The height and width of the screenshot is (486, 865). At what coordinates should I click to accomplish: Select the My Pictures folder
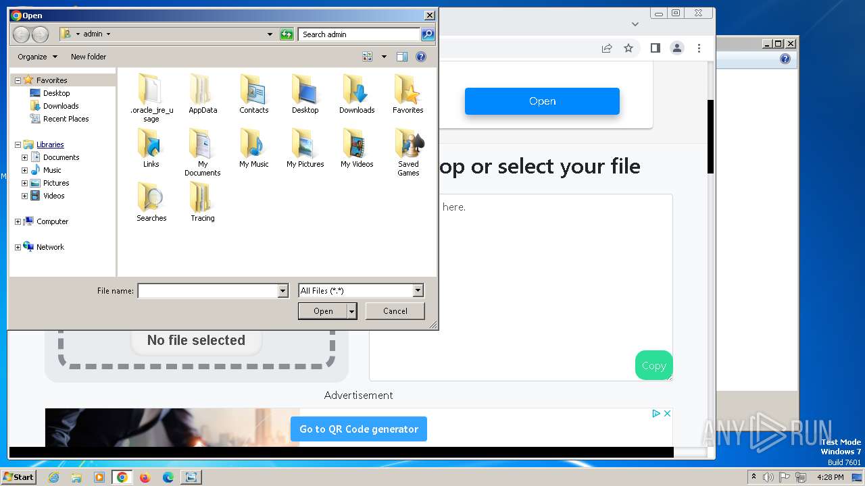point(305,148)
